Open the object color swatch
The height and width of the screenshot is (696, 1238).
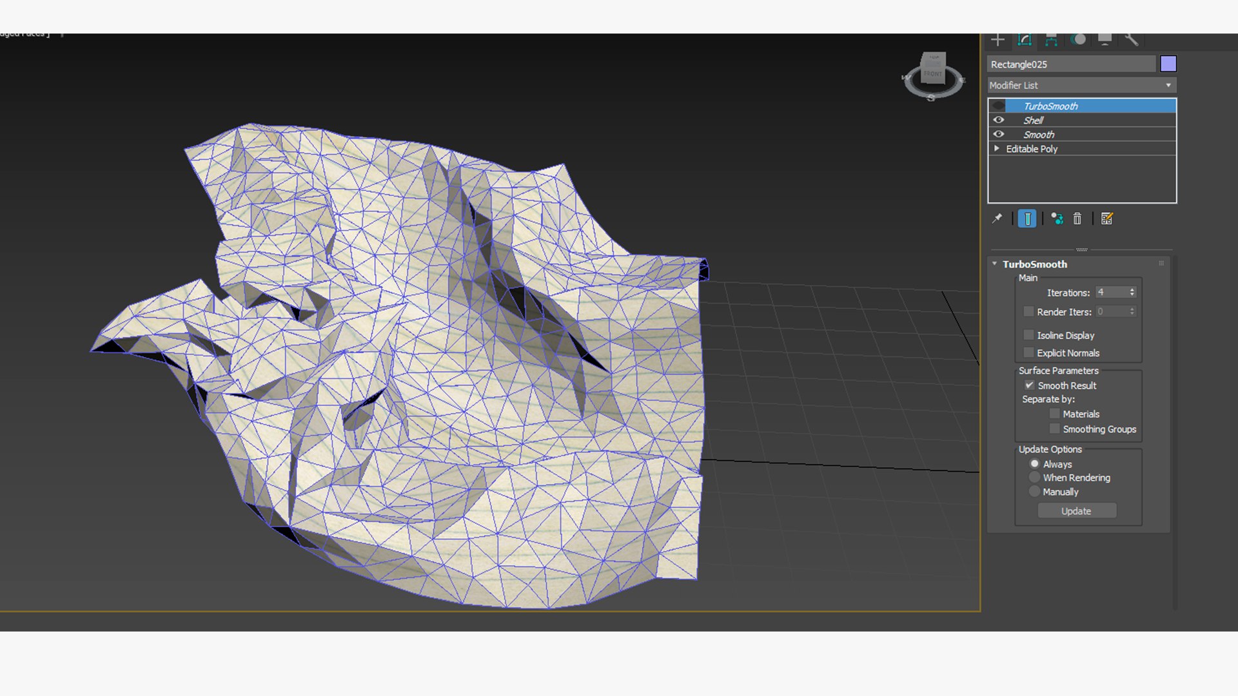pyautogui.click(x=1168, y=64)
